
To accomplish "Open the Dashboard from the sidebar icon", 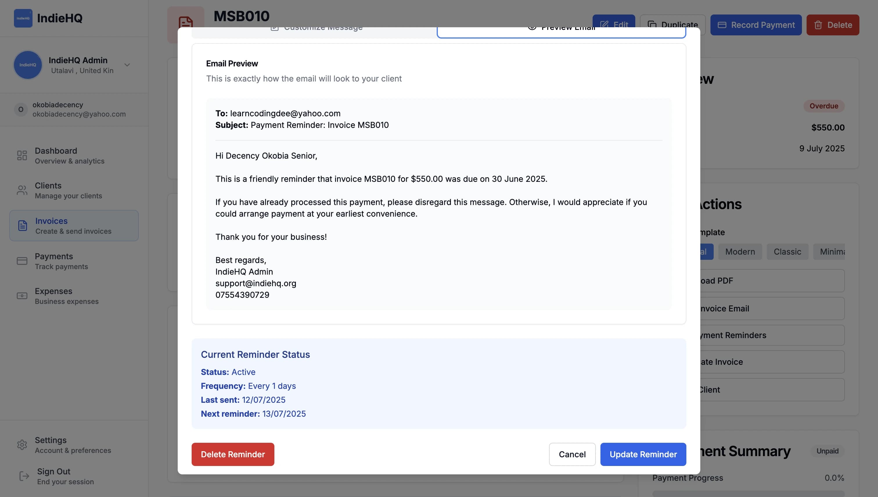I will 22,155.
